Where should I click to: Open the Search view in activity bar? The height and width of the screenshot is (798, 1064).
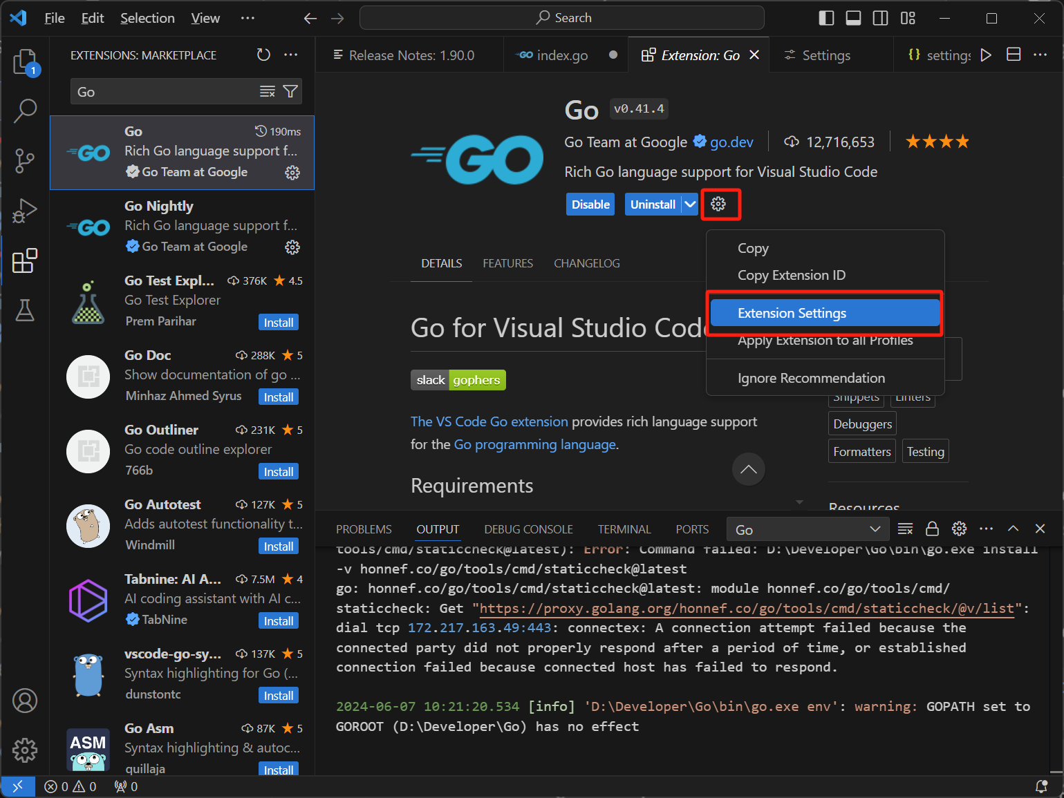26,111
